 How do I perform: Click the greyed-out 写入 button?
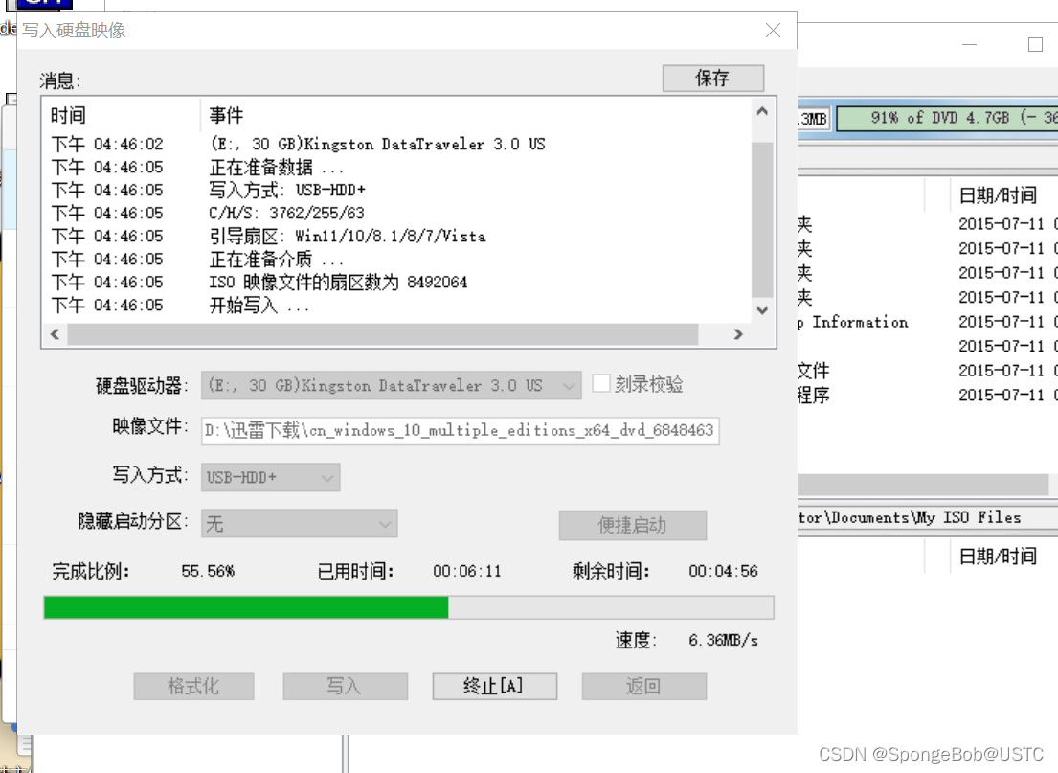coord(345,686)
